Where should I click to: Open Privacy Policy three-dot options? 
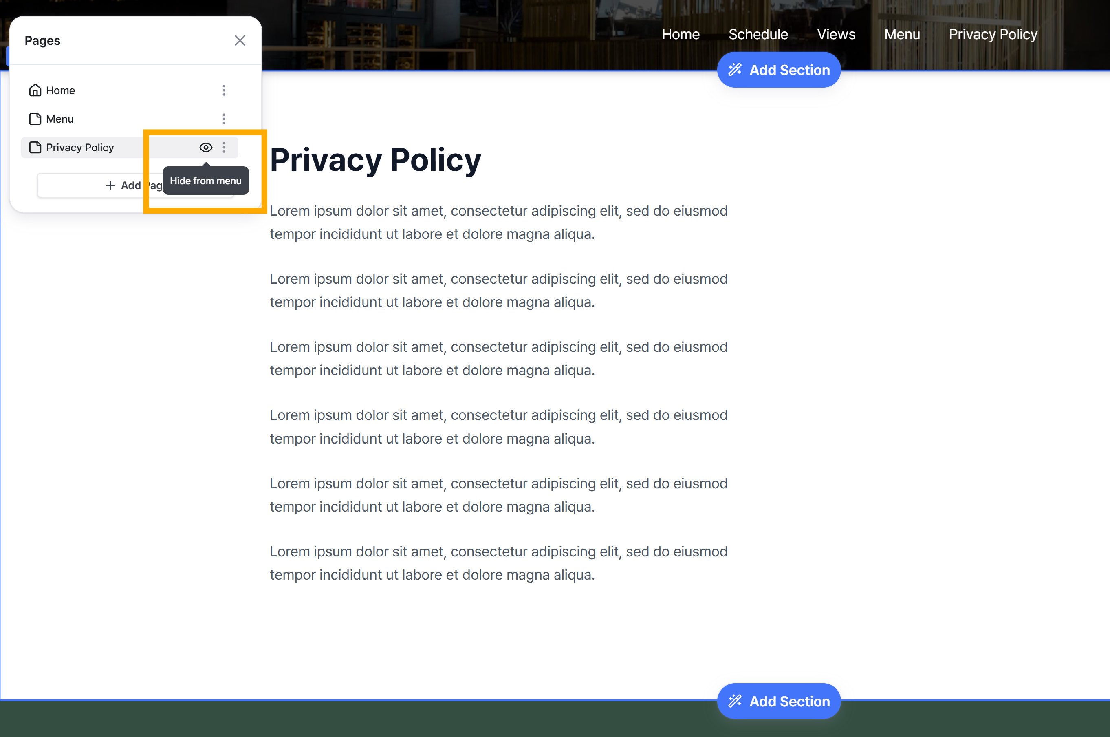point(224,148)
